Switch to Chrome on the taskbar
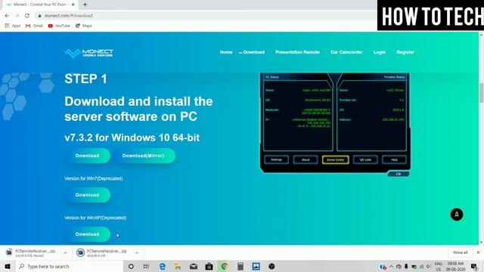 (225, 266)
